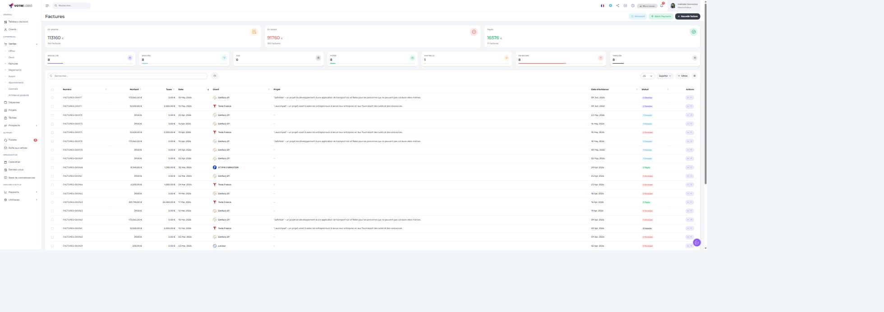This screenshot has height=312, width=884.
Task: Check the row for FACTURES-000168
Action: click(x=52, y=168)
